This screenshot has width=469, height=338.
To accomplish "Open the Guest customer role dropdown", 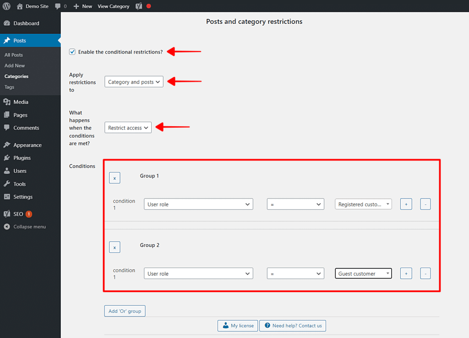I will coord(363,273).
